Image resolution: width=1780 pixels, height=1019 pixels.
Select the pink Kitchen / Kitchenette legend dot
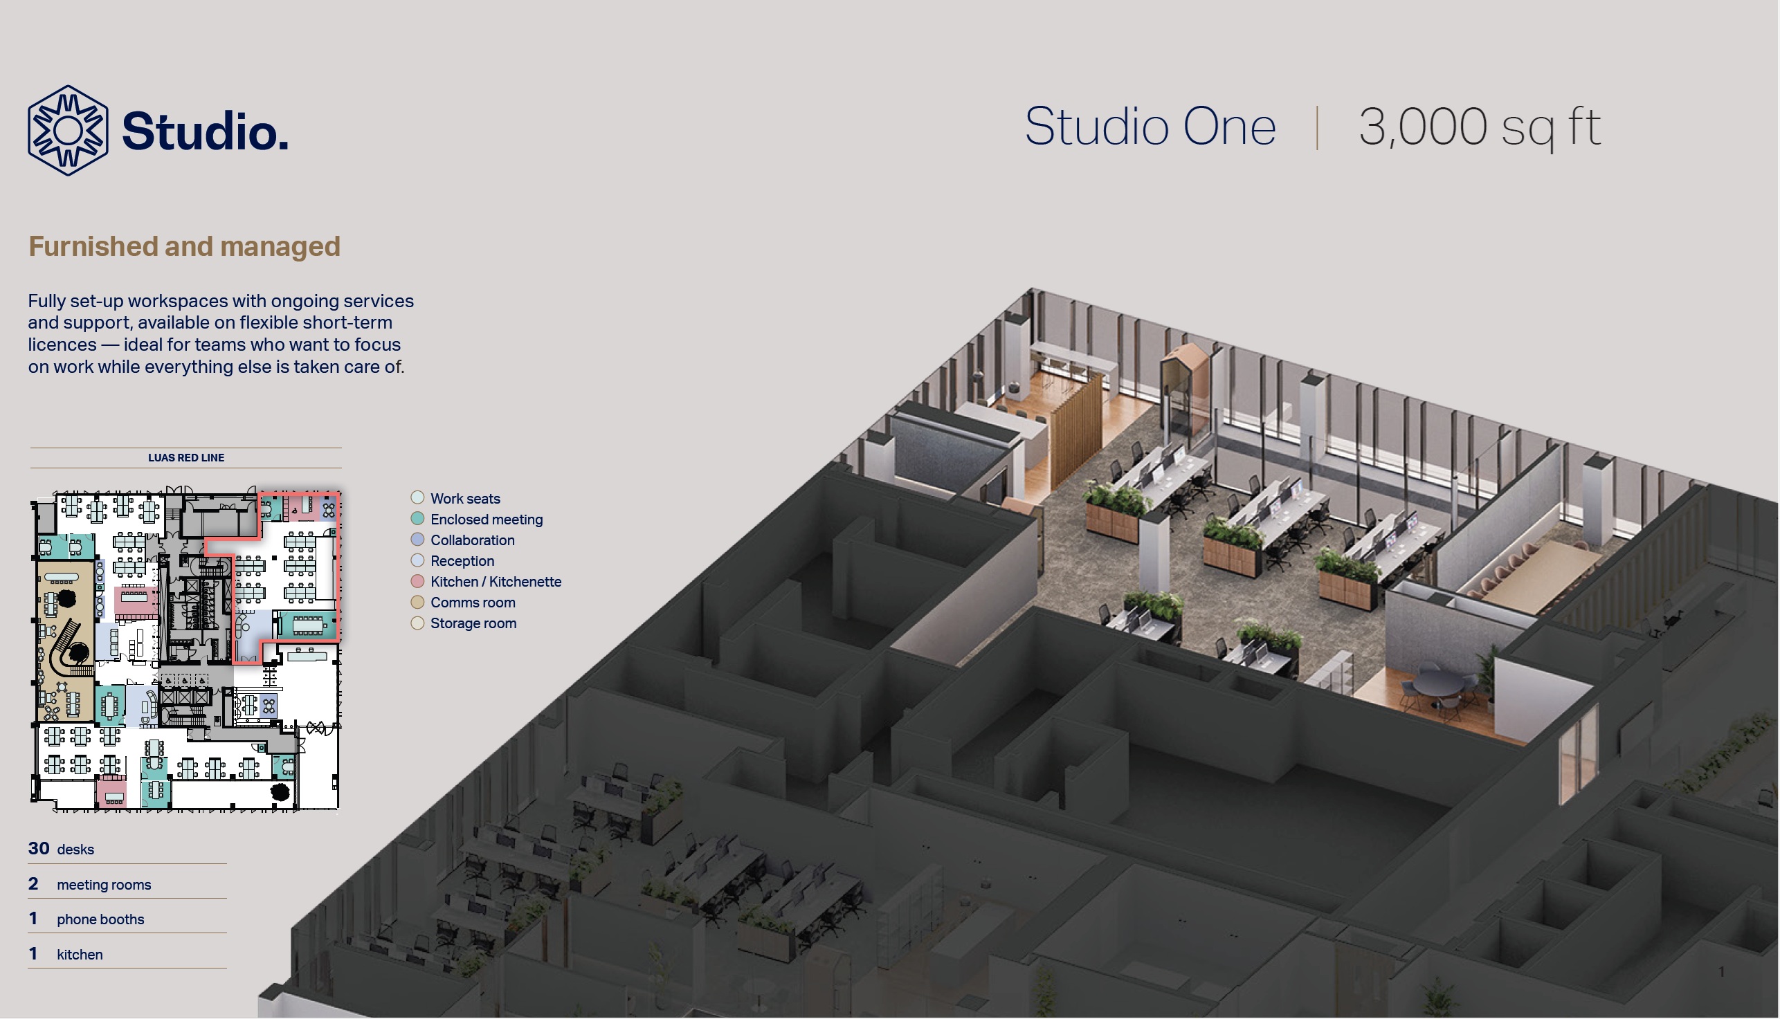417,582
